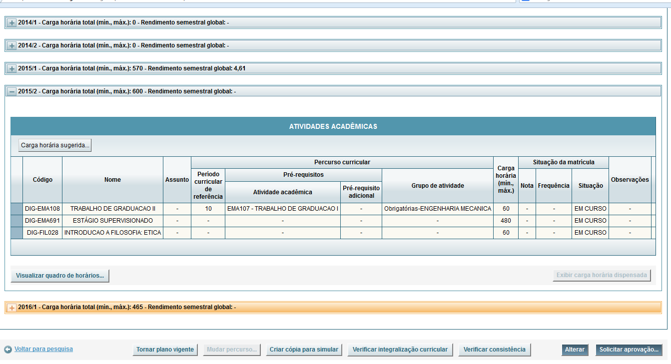Click the Carga horária sugerida button

click(x=55, y=145)
